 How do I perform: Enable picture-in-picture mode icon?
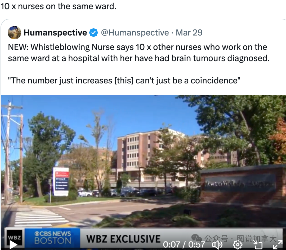258,245
